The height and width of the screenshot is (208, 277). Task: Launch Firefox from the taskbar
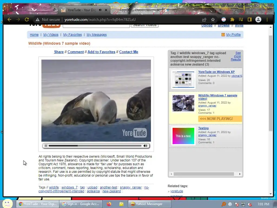(x=109, y=204)
